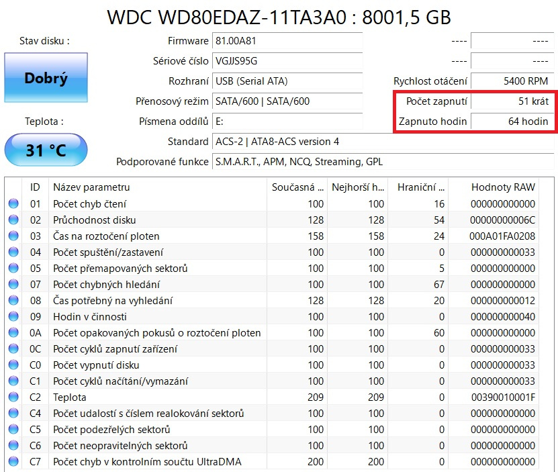This screenshot has width=558, height=472.
Task: Click status orb for Počet podezřelých sektorů
Action: 13,430
